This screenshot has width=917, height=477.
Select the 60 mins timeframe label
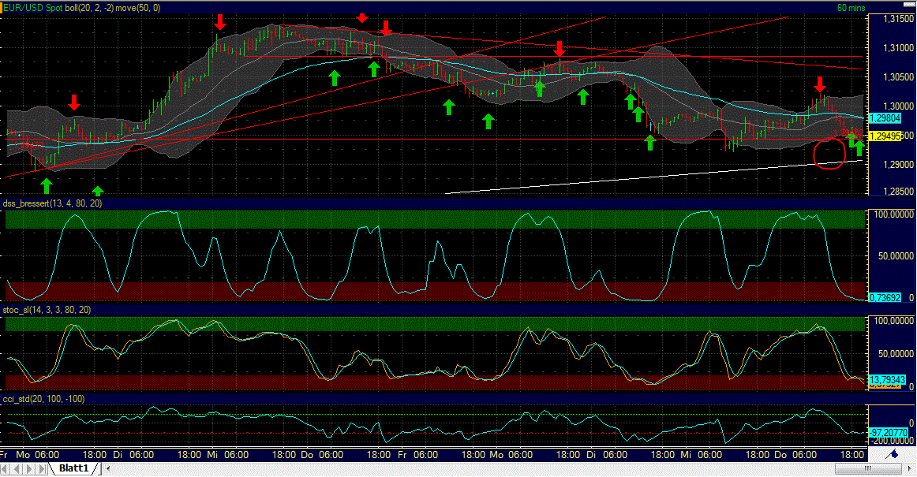pos(852,6)
